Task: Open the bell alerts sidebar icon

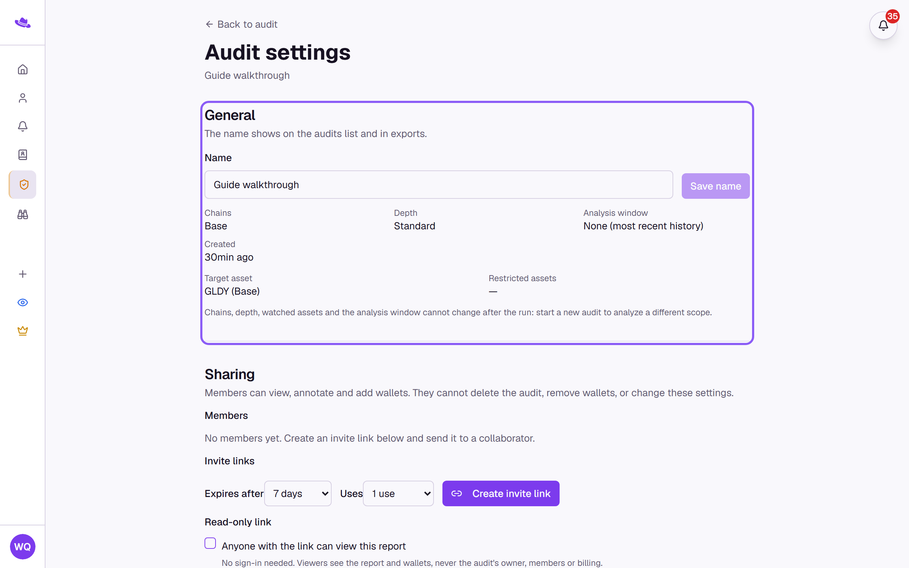Action: coord(22,126)
